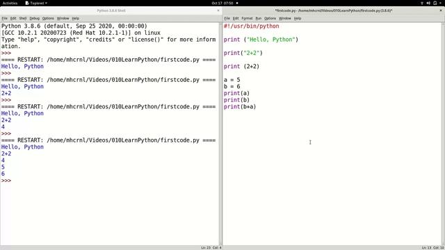The width and height of the screenshot is (445, 250).
Task: Open the system menu arrow in the top bar
Action: (x=441, y=3)
